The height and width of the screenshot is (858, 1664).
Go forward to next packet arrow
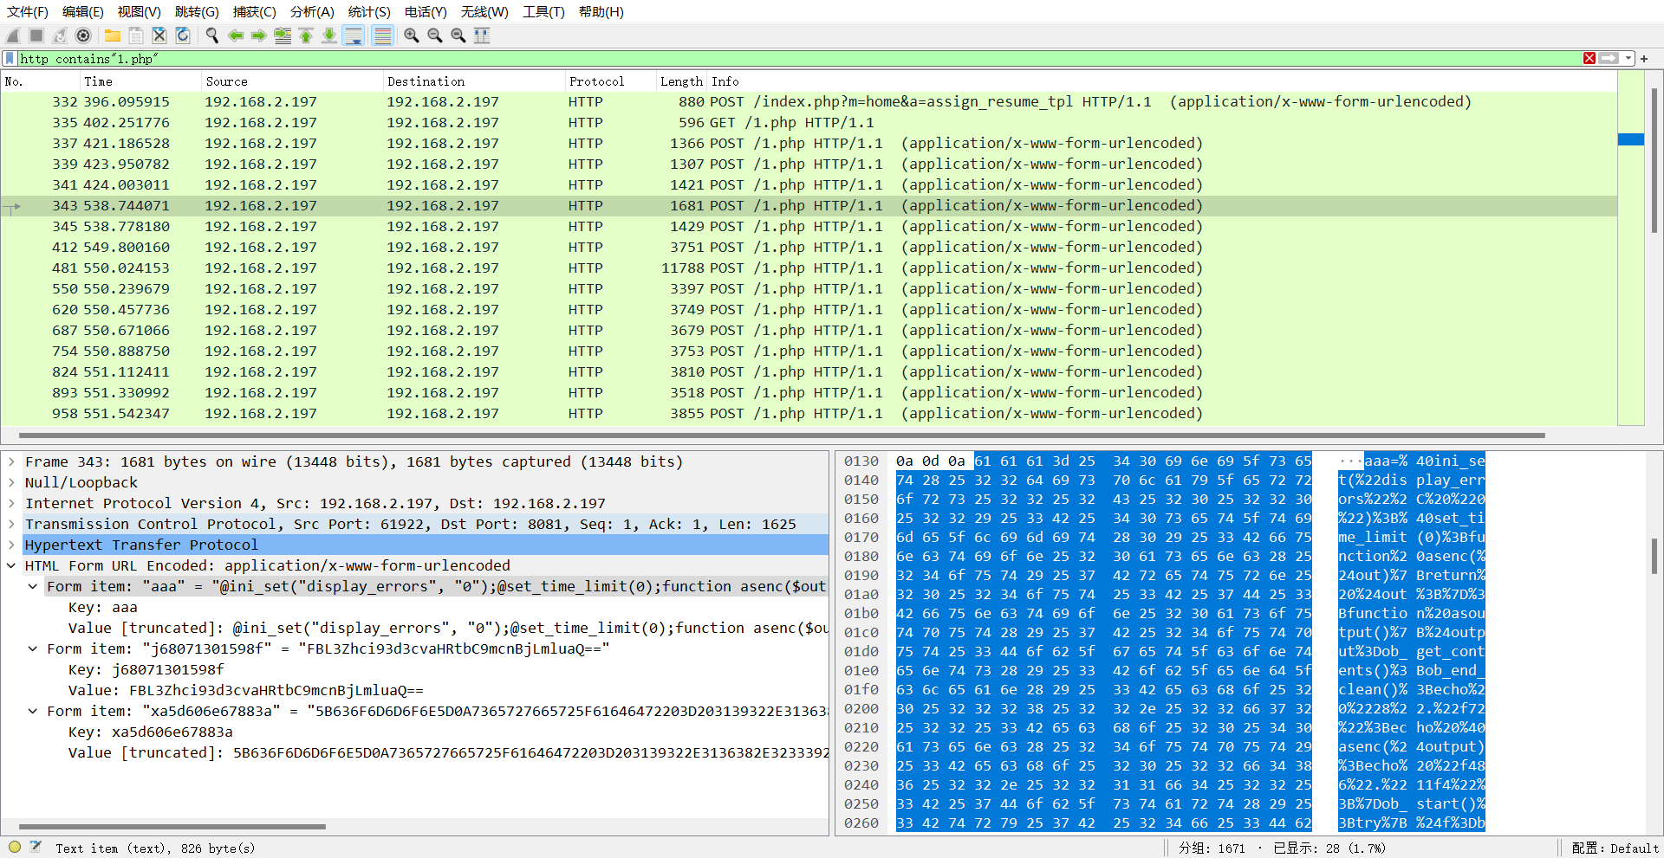[x=259, y=35]
